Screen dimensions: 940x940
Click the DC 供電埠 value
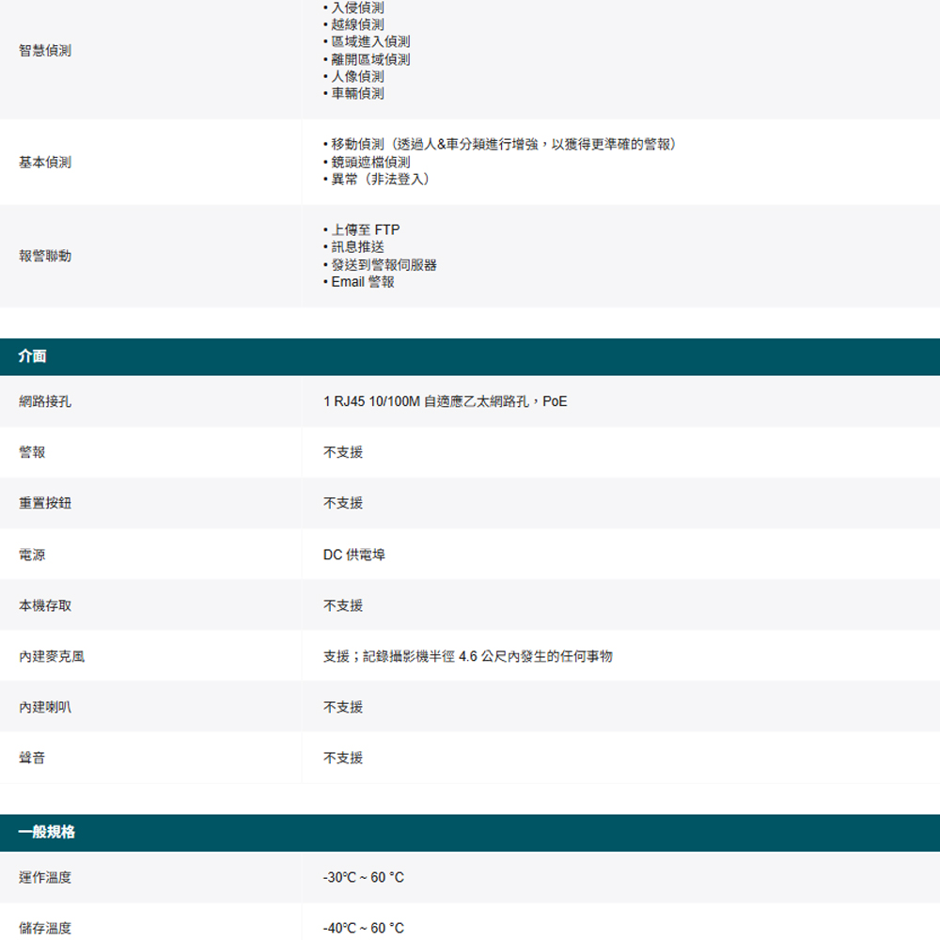353,555
